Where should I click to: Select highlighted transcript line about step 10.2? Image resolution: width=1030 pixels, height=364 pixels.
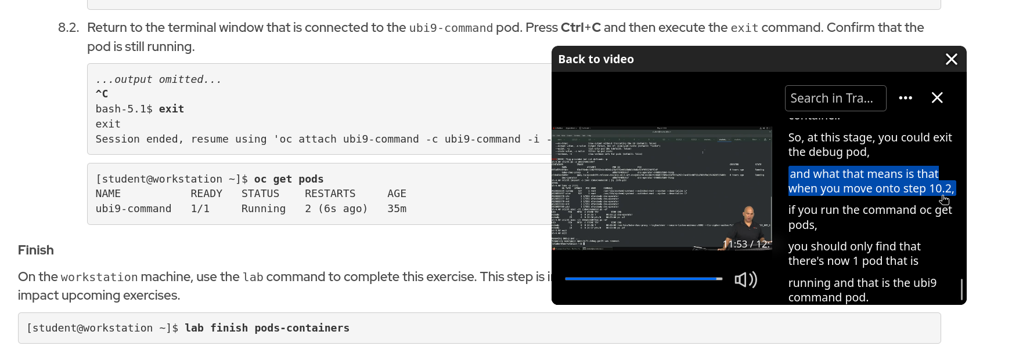click(871, 181)
